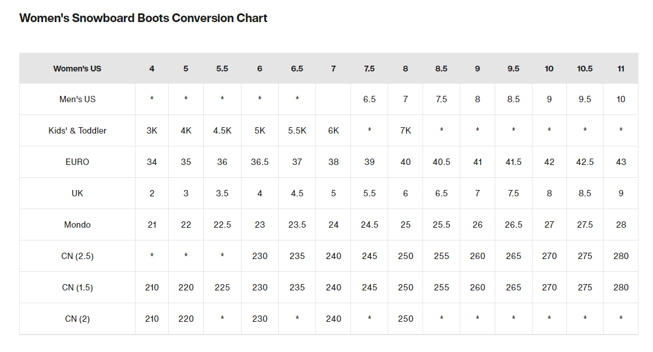Select the 7K cell in Kids' row
Viewport: 653px width, 352px height.
coord(405,131)
